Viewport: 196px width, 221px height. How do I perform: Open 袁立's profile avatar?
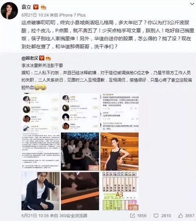coord(9,11)
